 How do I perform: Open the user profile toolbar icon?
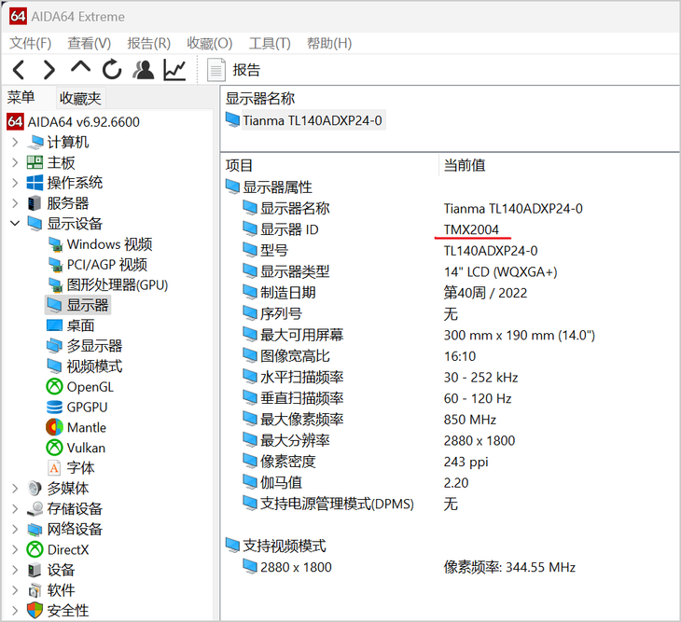(144, 69)
